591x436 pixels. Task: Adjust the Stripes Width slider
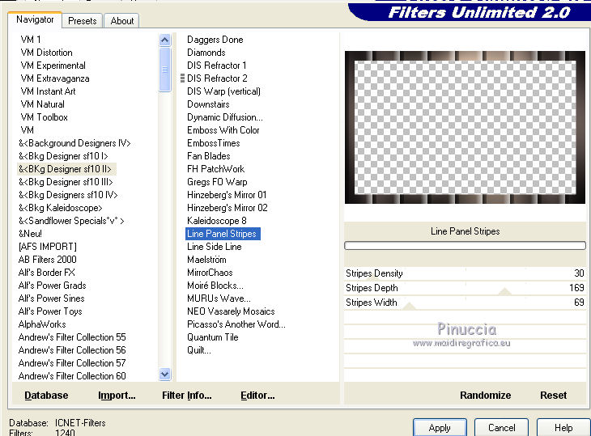[x=466, y=303]
